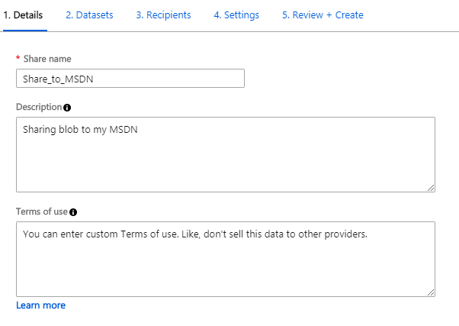Click the Description field label
Image resolution: width=459 pixels, height=326 pixels.
click(x=39, y=107)
